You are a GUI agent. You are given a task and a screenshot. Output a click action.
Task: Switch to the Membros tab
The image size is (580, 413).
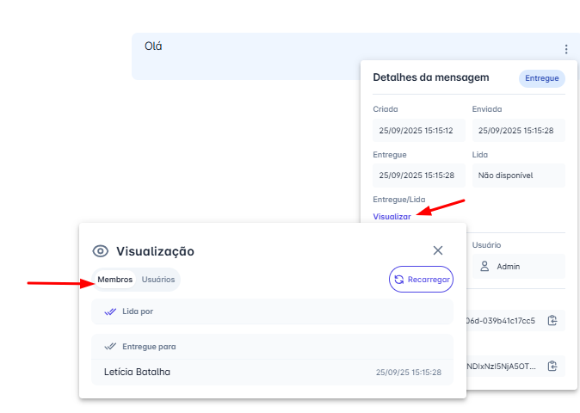[114, 280]
